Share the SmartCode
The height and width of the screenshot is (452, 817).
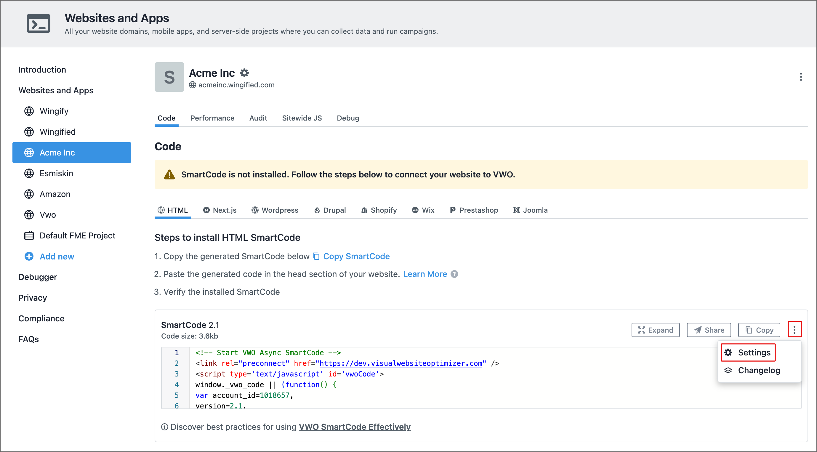(x=709, y=330)
